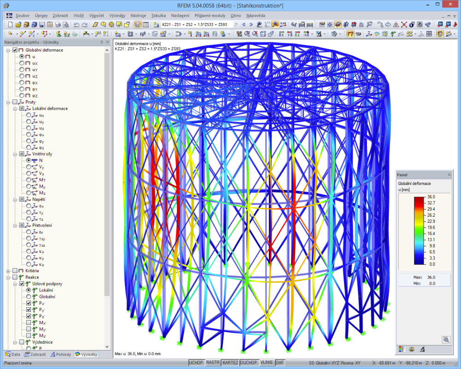Select the uZ deformation radio button
The height and width of the screenshot is (369, 461).
click(22, 76)
